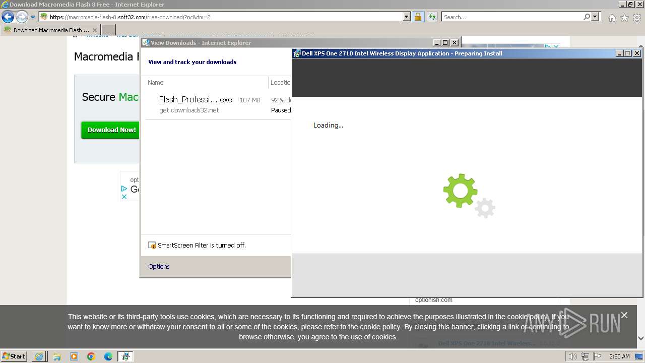The width and height of the screenshot is (645, 363).
Task: Click the get.downloads32.net source text
Action: pos(189,110)
